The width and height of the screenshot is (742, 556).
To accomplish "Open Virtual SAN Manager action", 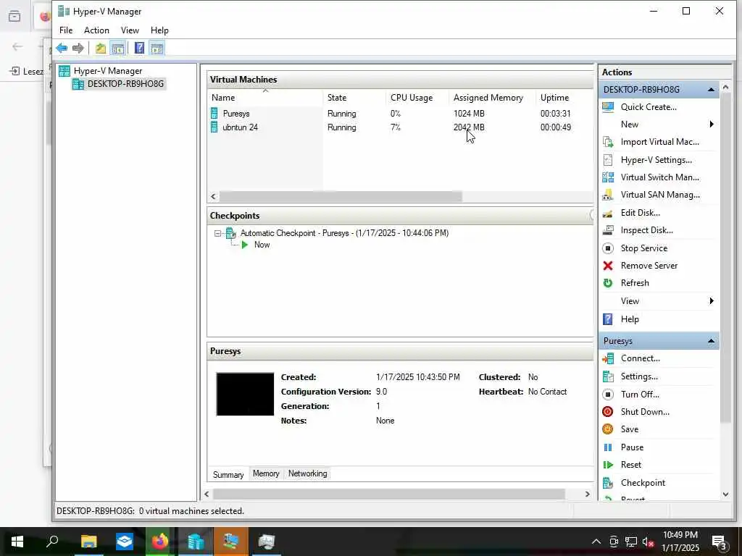I will [660, 195].
